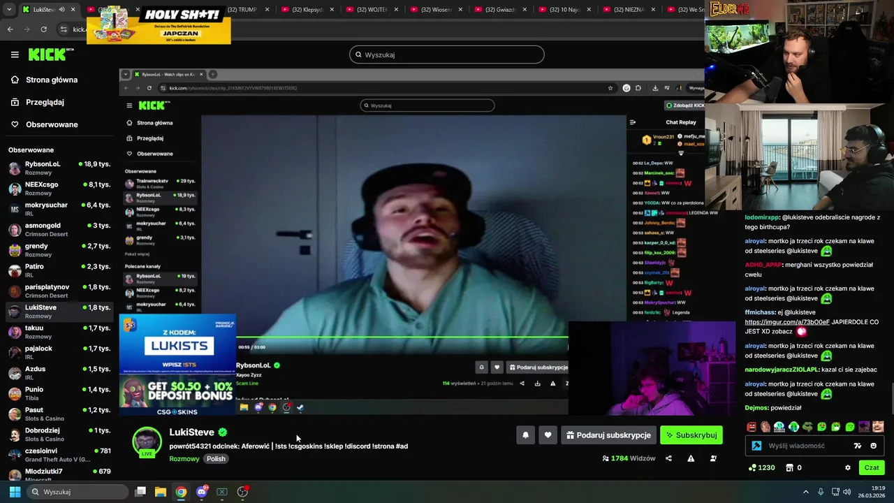
Task: Click the green frog emote in chat bar
Action: tap(807, 427)
